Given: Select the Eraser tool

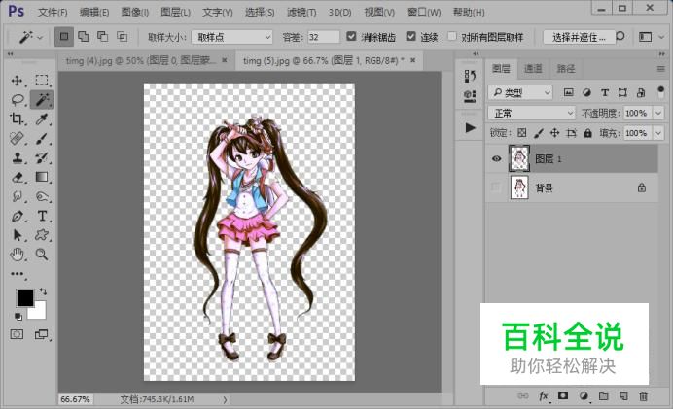Looking at the screenshot, I should click(x=17, y=177).
